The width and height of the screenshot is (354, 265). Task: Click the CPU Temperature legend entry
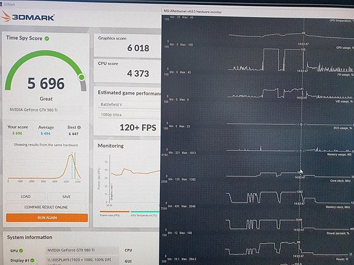[x=145, y=214]
